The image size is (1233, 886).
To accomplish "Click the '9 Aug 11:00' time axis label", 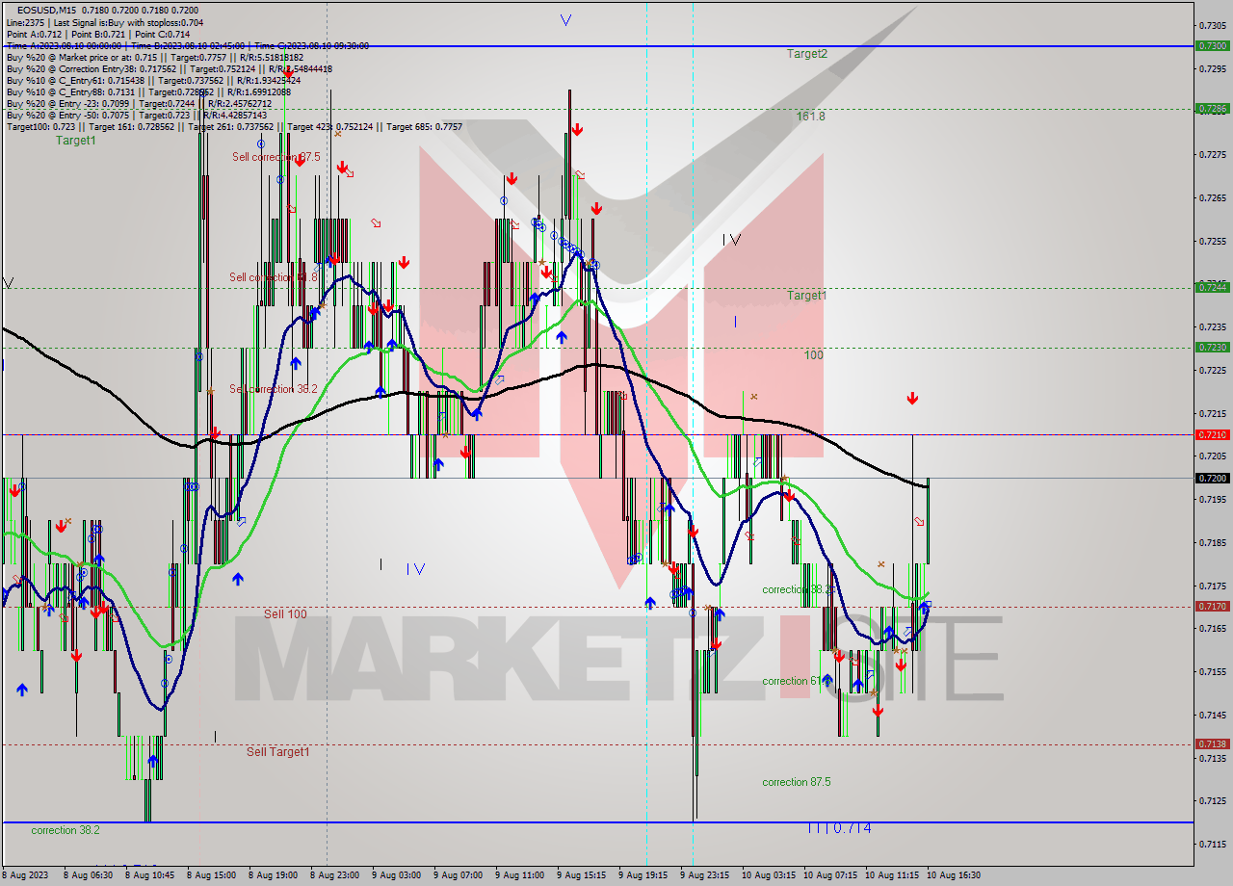I will 519,875.
